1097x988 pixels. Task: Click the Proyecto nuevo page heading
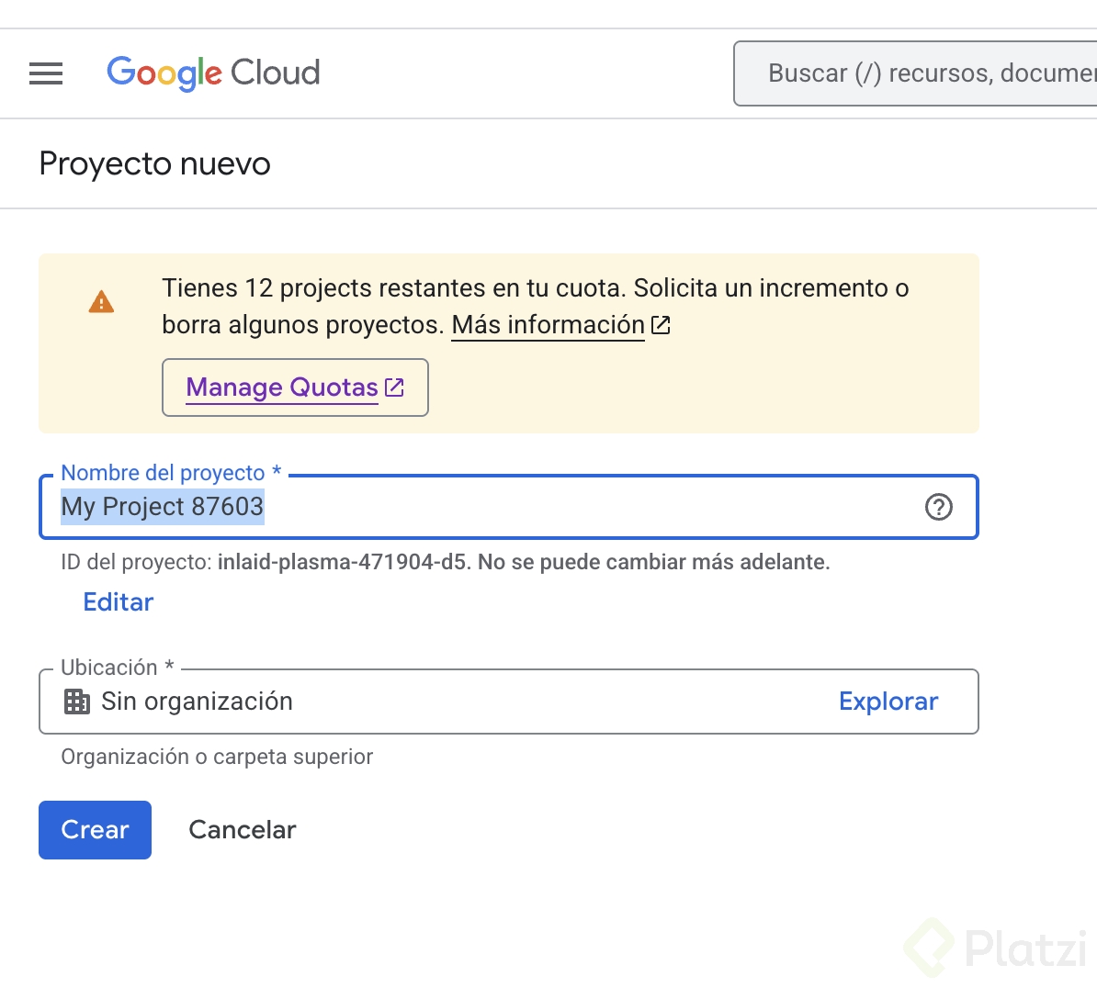pyautogui.click(x=154, y=164)
